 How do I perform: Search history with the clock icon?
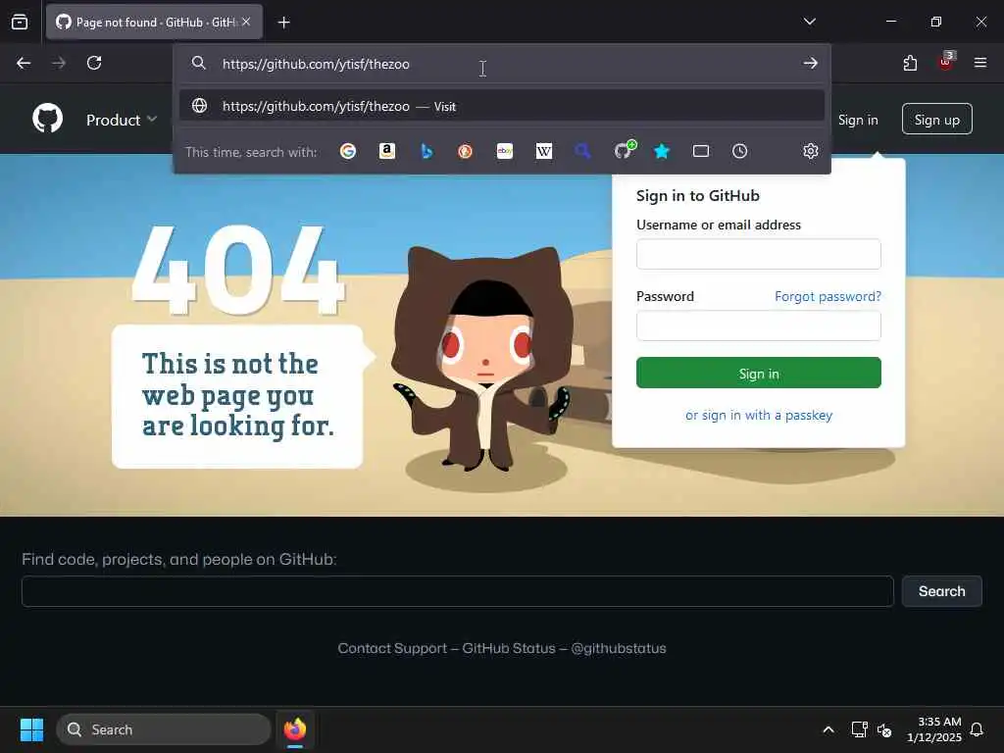(x=739, y=151)
